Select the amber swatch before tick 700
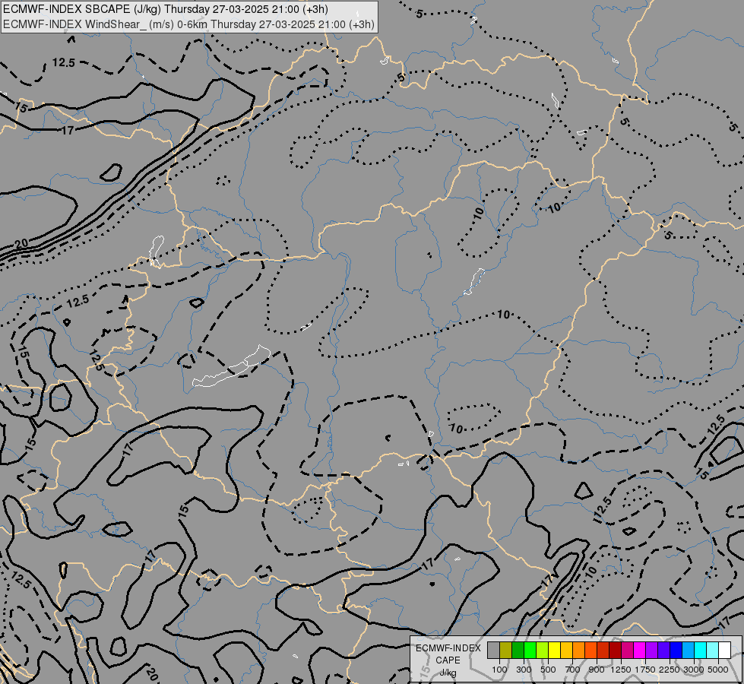Image resolution: width=744 pixels, height=684 pixels. 566,650
